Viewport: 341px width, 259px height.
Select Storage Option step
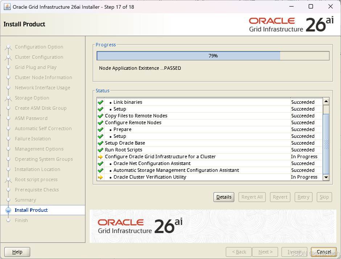coord(32,98)
